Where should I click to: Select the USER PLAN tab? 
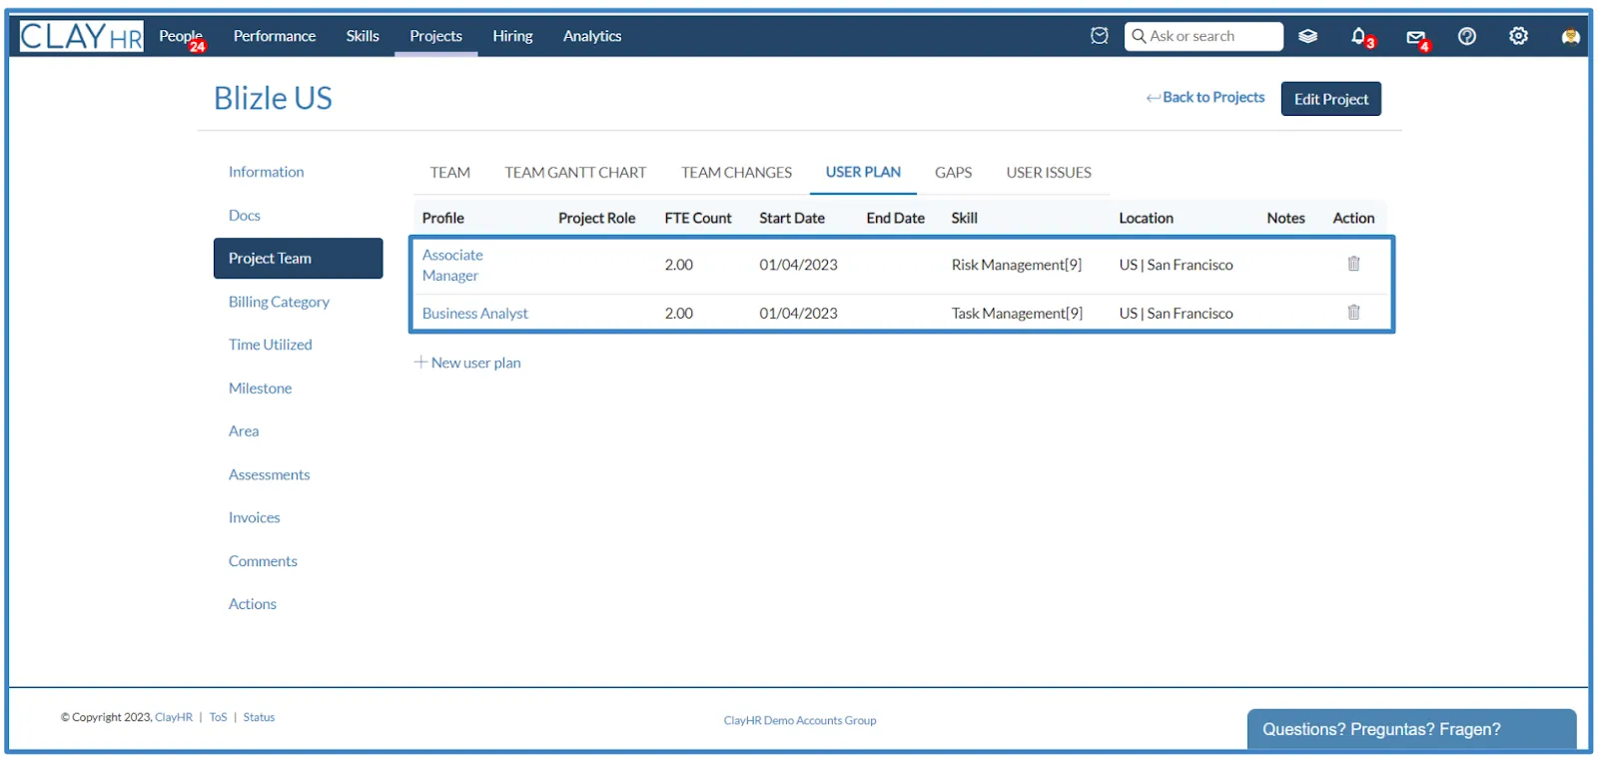point(863,173)
